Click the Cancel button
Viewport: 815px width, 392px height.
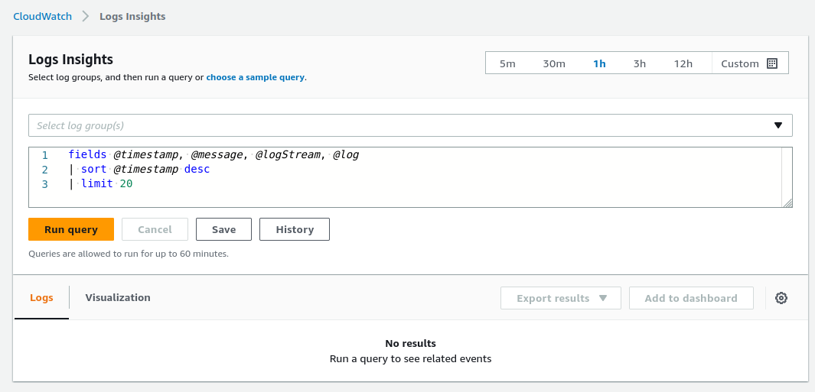(x=155, y=229)
